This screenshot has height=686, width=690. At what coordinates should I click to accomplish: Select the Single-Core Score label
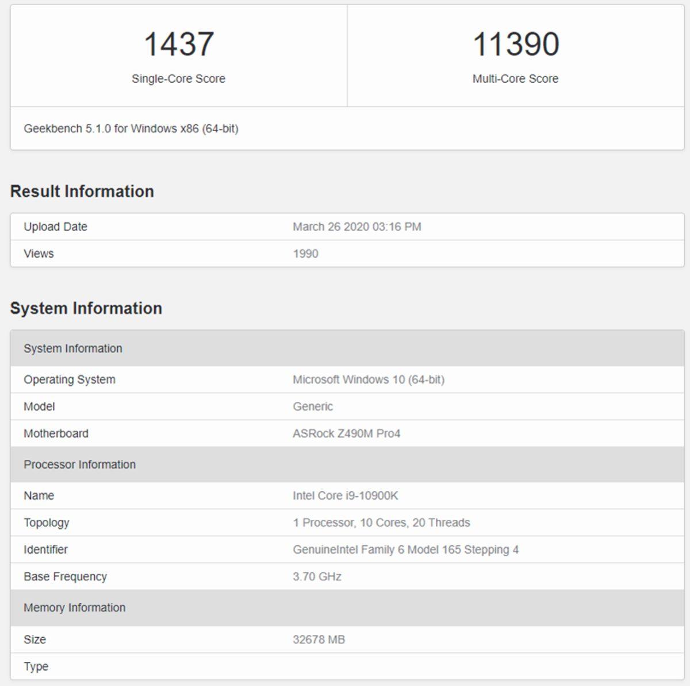(x=179, y=79)
